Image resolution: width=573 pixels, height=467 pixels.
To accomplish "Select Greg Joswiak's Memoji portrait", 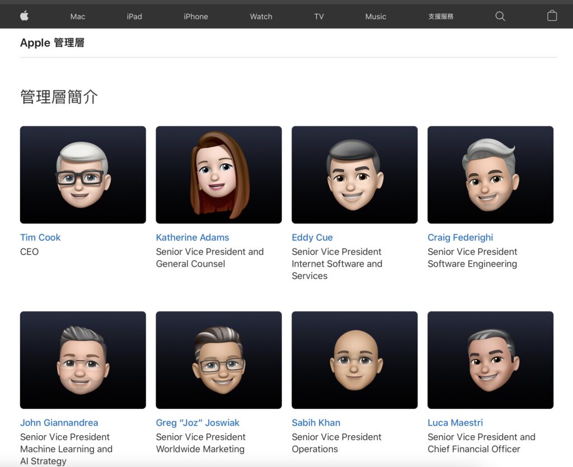I will (219, 360).
